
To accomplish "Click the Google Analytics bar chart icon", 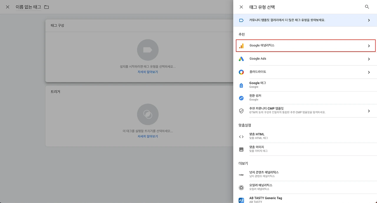I will (x=241, y=46).
